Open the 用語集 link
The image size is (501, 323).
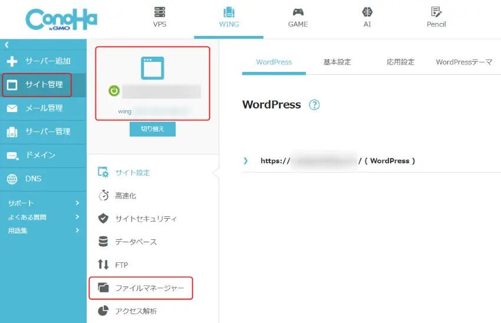18,230
